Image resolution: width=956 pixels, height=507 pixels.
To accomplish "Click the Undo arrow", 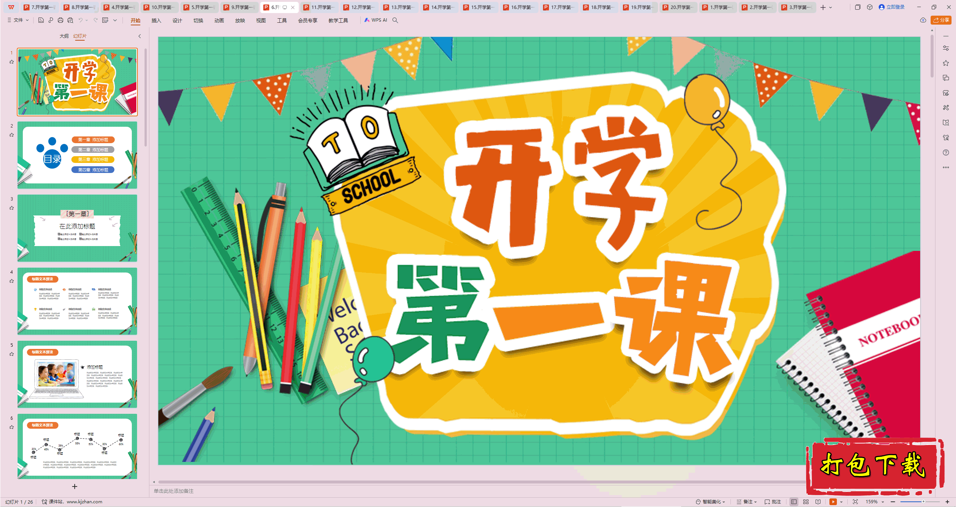I will tap(80, 20).
